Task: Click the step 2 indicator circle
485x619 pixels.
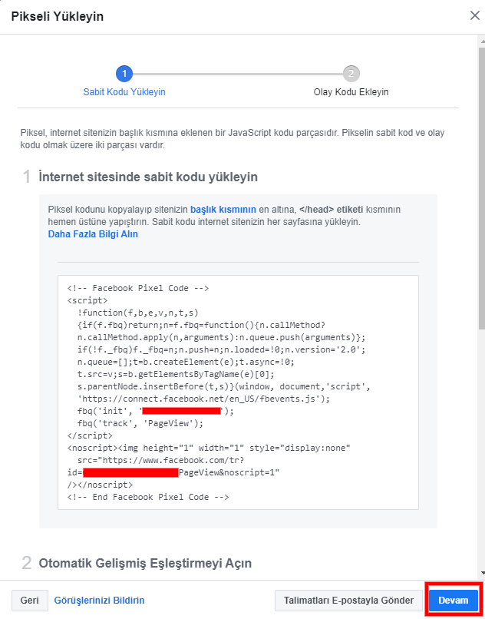Action: (x=351, y=74)
